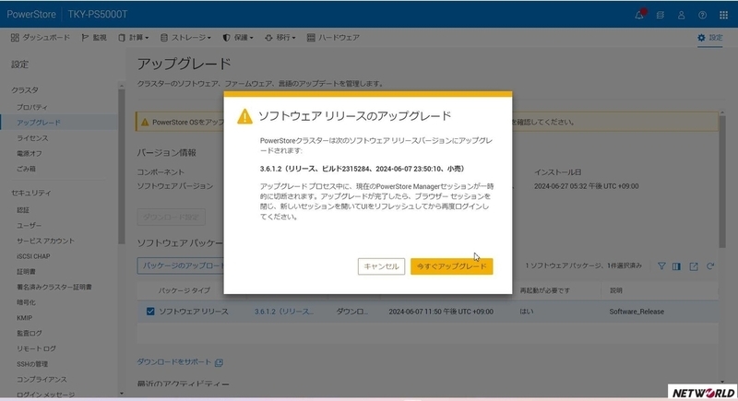Viewport: 738px width, 401px height.
Task: Uncheck the ソフトウェア リリース row checkbox
Action: 150,312
